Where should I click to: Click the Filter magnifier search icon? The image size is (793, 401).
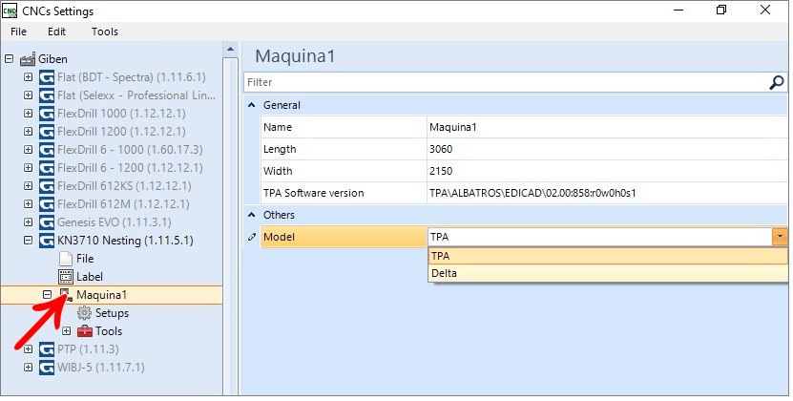(777, 82)
